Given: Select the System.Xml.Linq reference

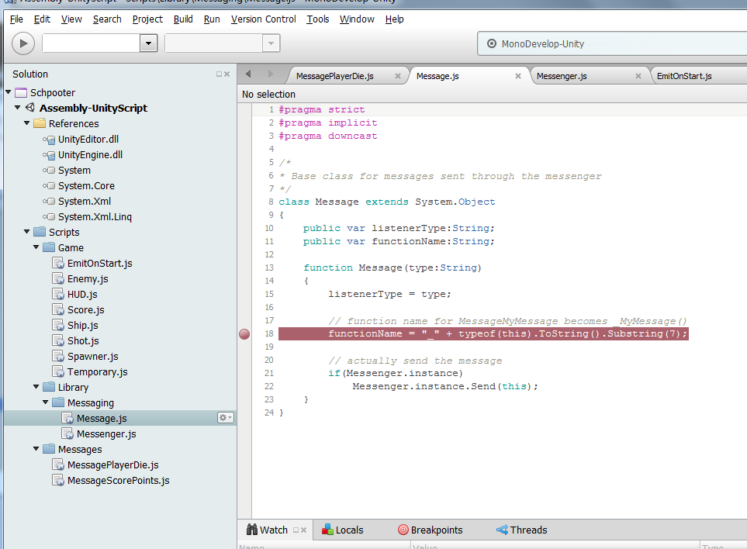Looking at the screenshot, I should [95, 217].
